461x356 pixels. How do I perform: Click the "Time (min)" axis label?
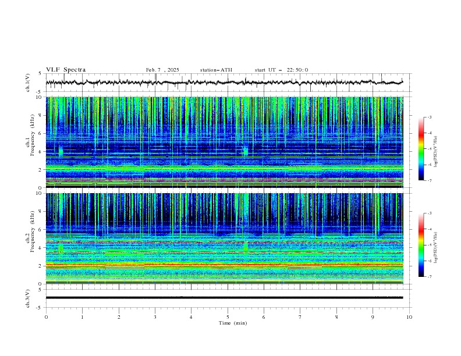point(233,323)
